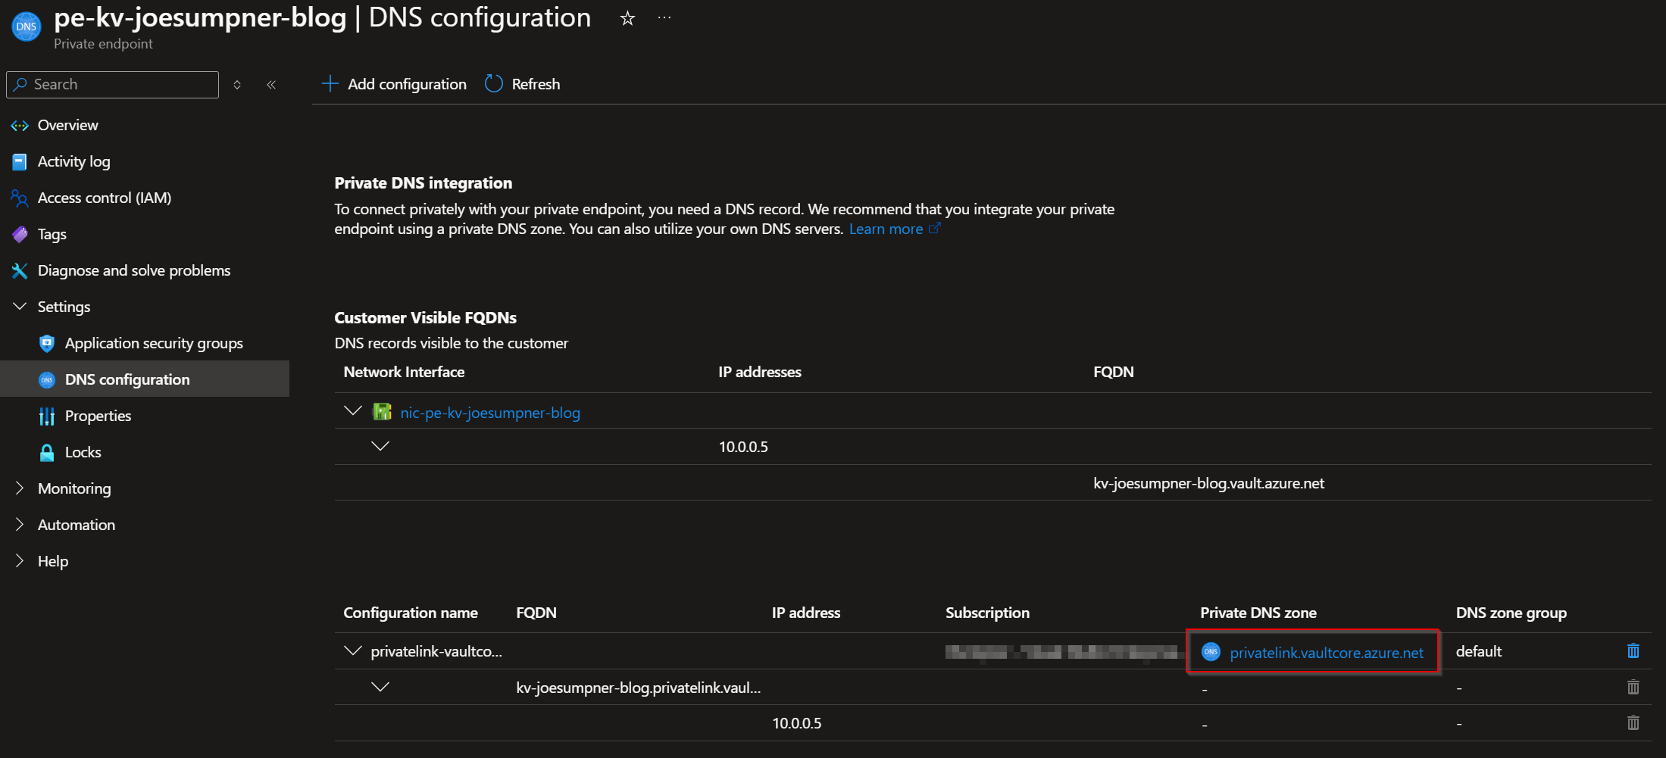The height and width of the screenshot is (758, 1666).
Task: Click the Diagnose wrench icon
Action: pos(20,271)
